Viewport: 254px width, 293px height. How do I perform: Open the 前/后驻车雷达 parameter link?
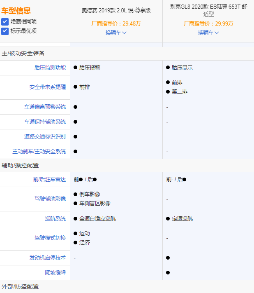pos(49,179)
